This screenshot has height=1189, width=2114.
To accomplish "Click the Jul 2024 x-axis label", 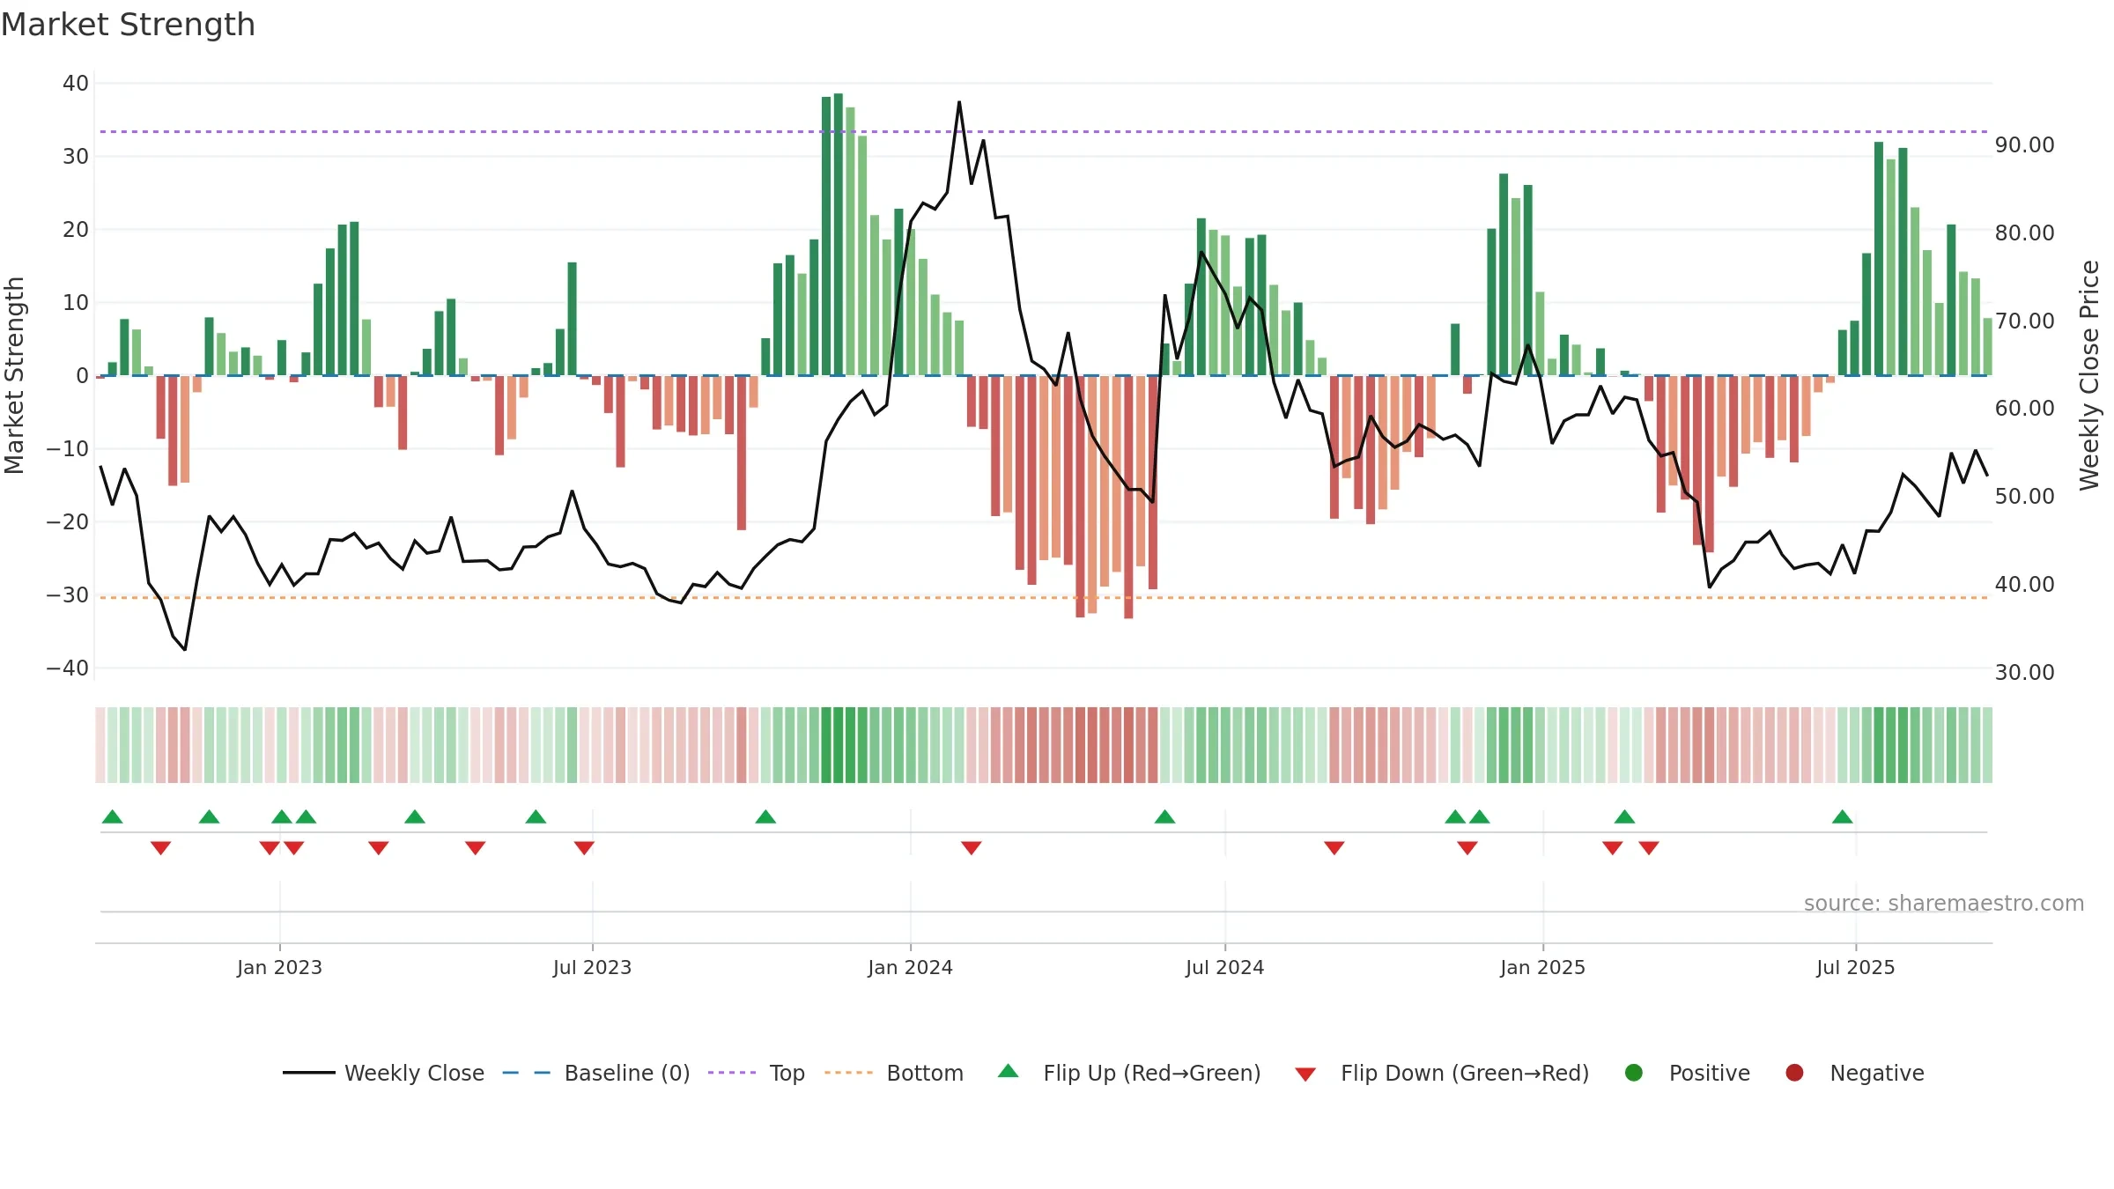I will pyautogui.click(x=1224, y=967).
